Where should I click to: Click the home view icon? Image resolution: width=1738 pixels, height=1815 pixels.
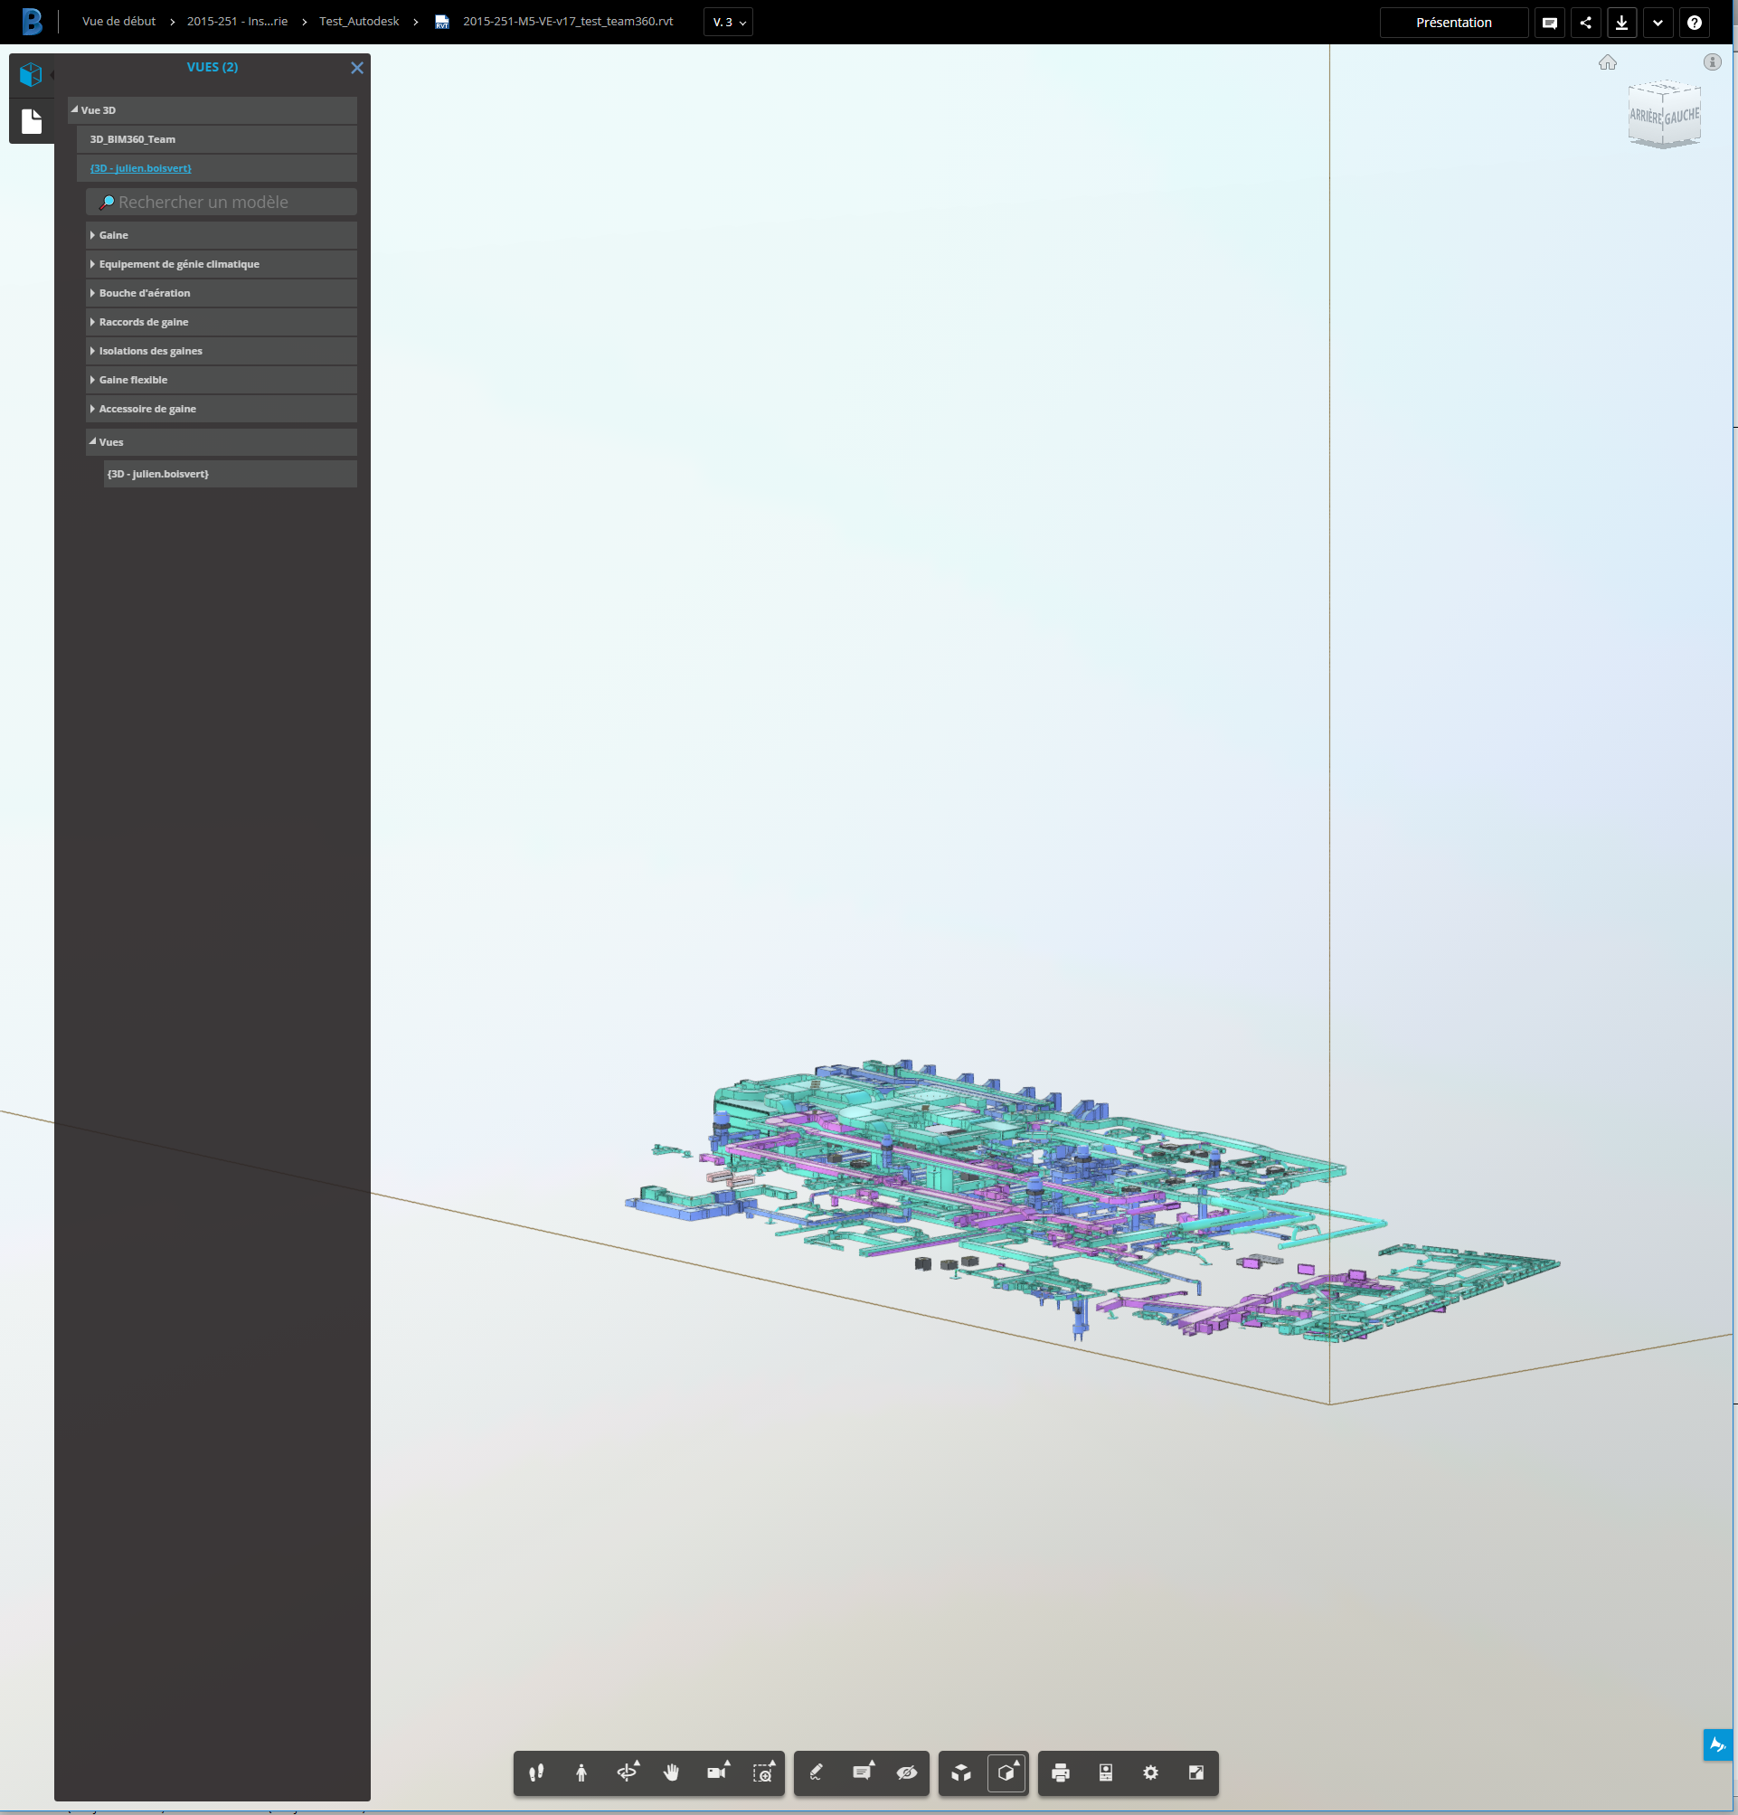[1608, 62]
